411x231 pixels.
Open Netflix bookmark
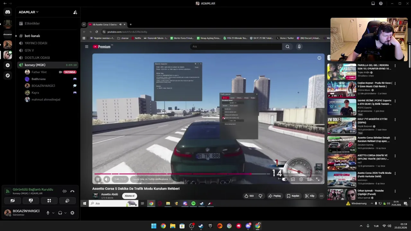click(x=136, y=38)
